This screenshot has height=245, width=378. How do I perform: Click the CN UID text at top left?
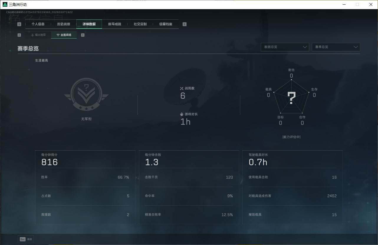(39, 12)
